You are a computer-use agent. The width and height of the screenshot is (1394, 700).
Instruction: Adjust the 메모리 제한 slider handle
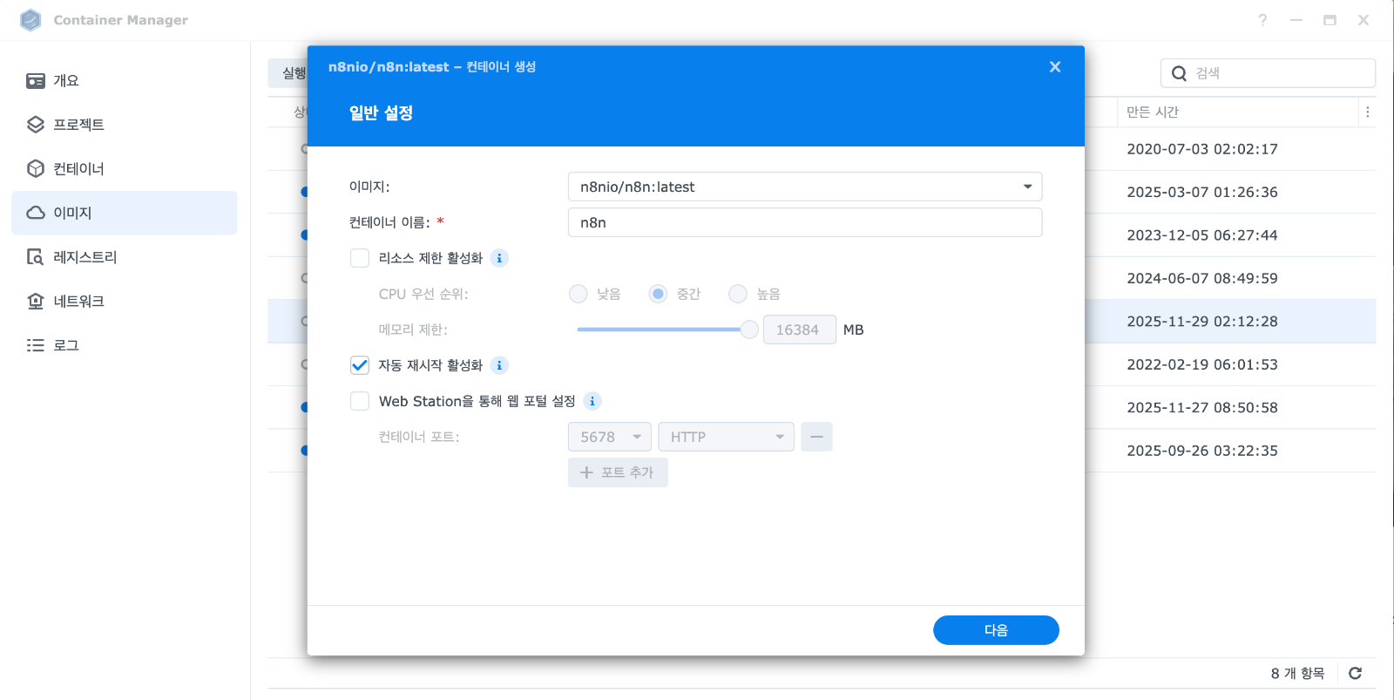[749, 330]
